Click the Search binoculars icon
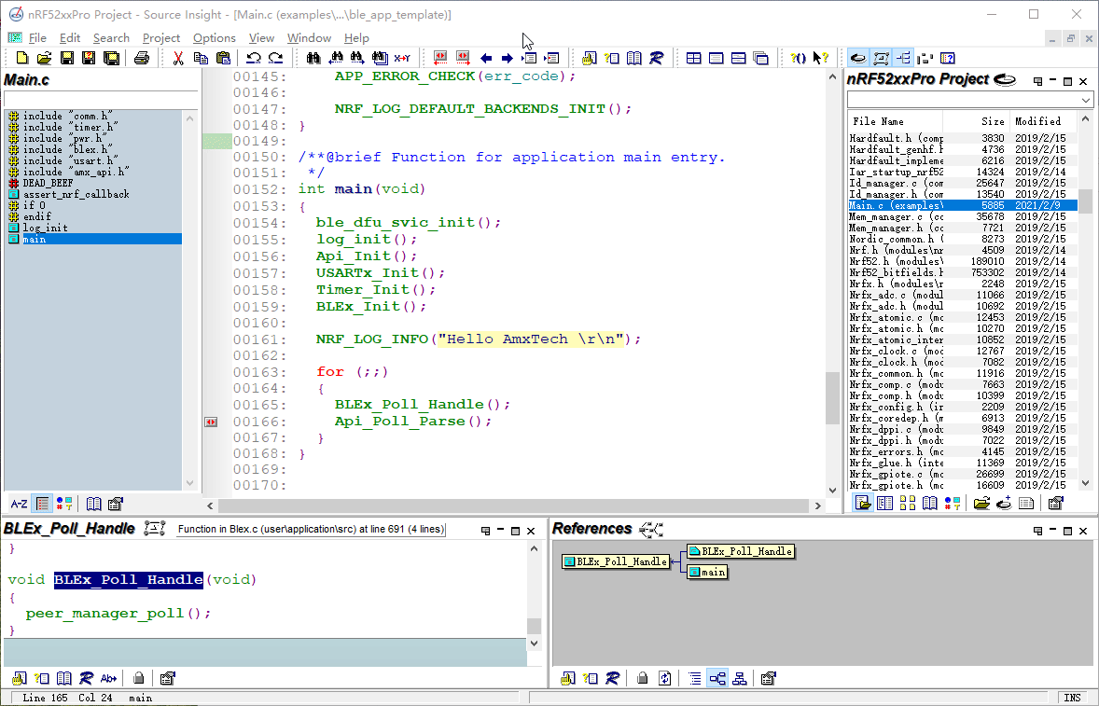Viewport: 1099px width, 706px height. pyautogui.click(x=313, y=58)
